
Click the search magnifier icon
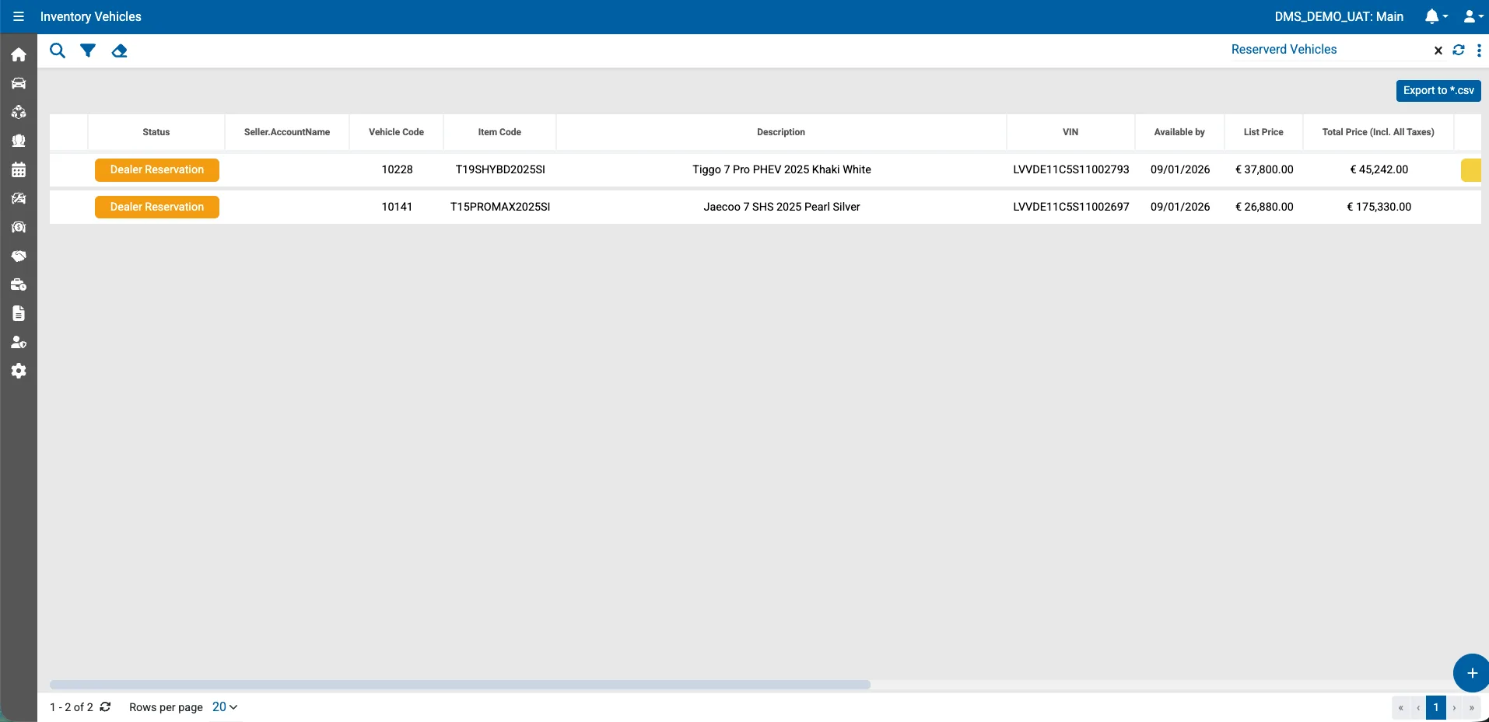click(58, 51)
